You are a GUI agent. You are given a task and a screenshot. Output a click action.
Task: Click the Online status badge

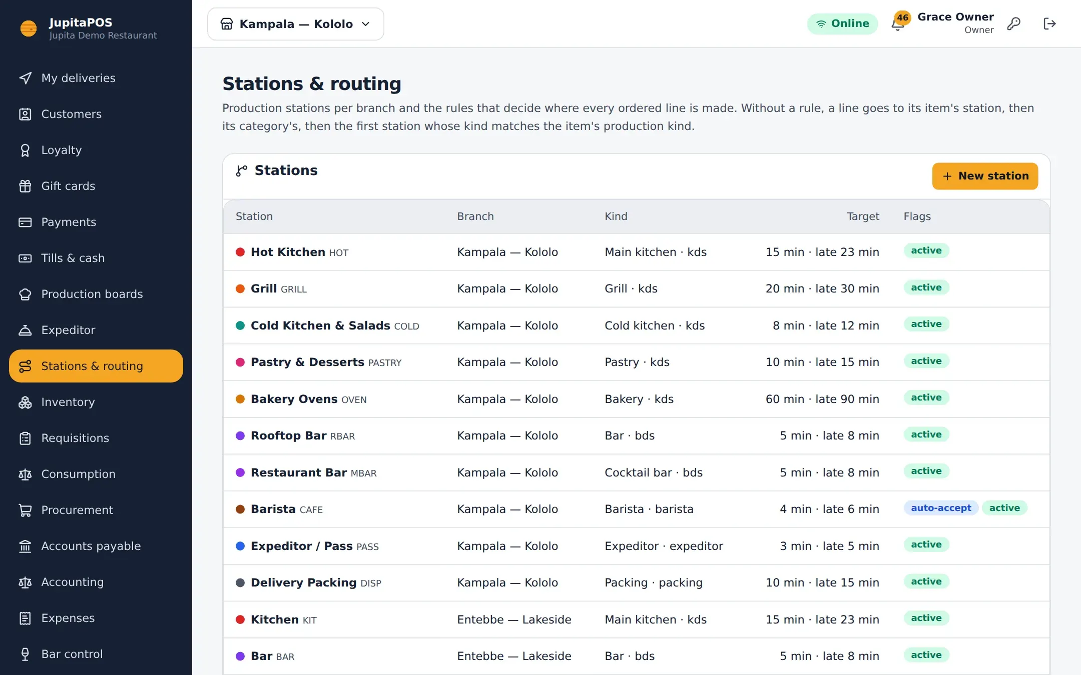coord(842,23)
